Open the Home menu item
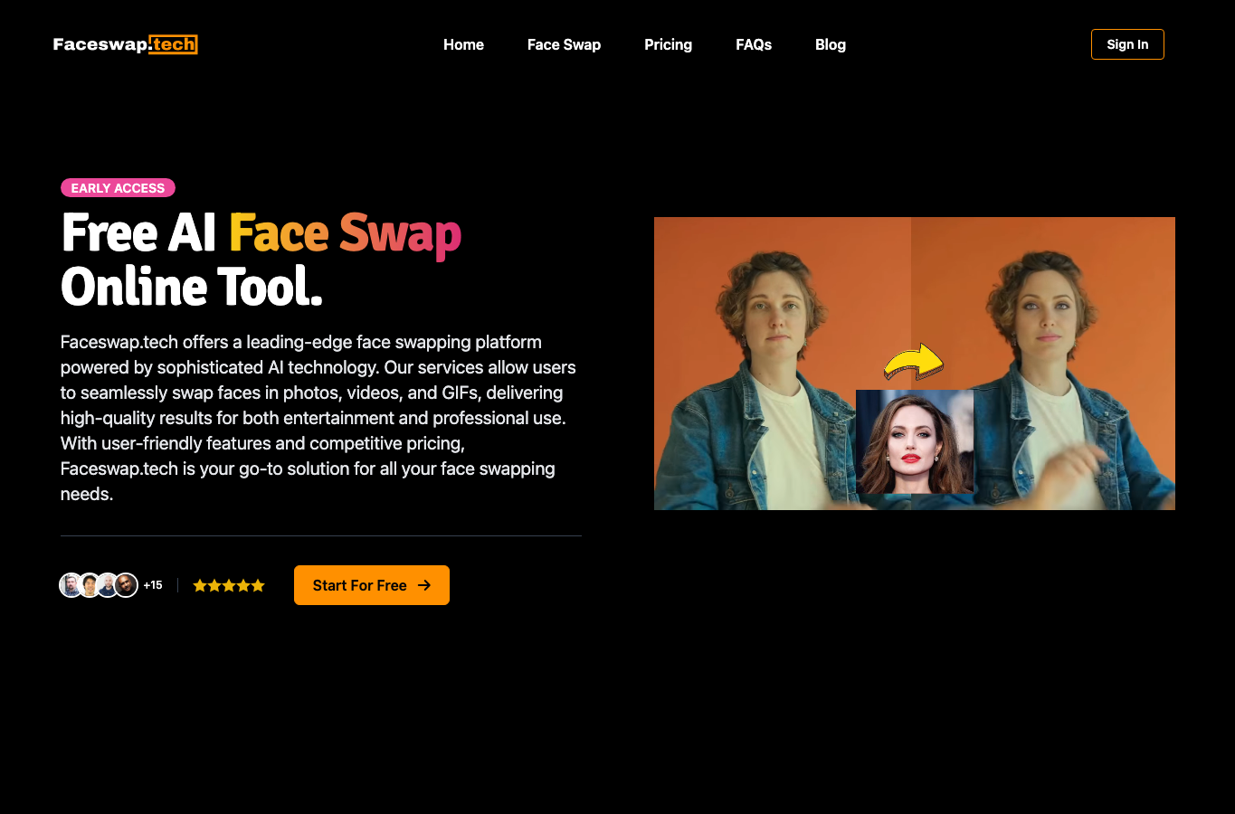 pyautogui.click(x=463, y=44)
